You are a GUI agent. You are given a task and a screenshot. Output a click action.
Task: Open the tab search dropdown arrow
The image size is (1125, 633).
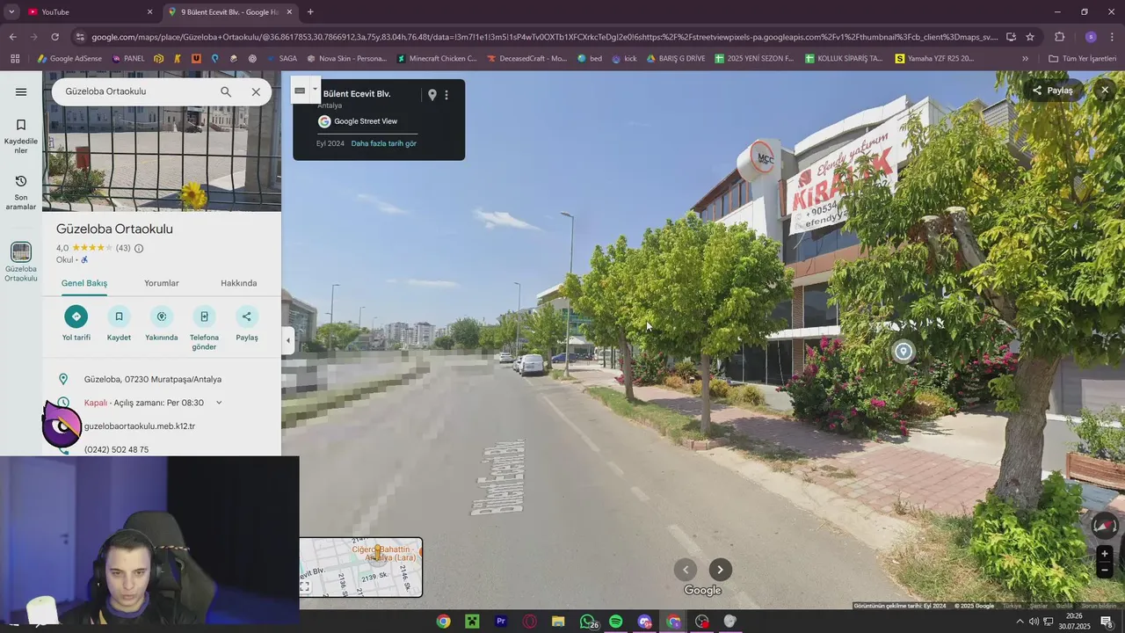pyautogui.click(x=11, y=11)
